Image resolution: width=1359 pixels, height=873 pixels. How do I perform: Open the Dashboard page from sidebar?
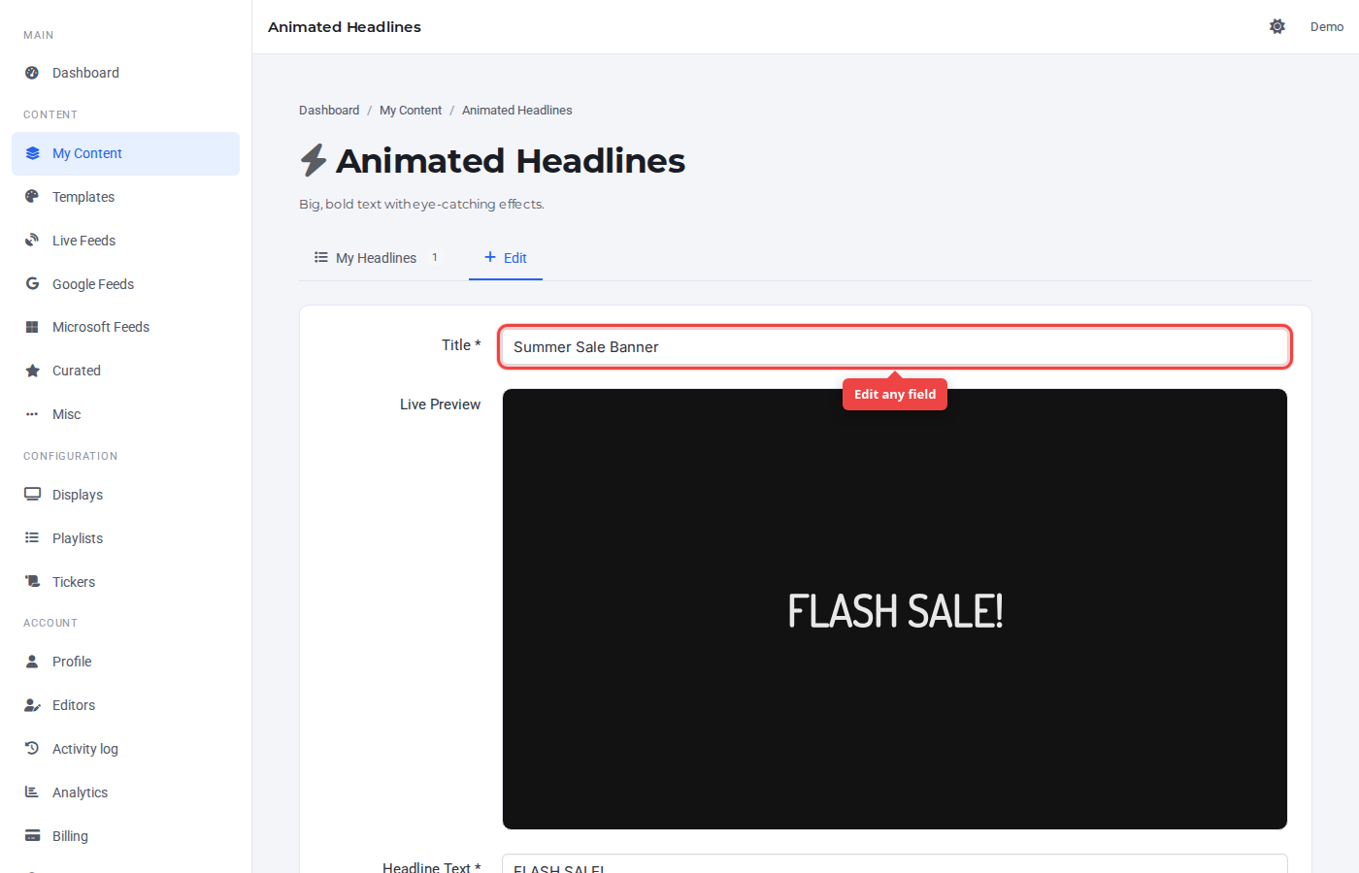(126, 73)
